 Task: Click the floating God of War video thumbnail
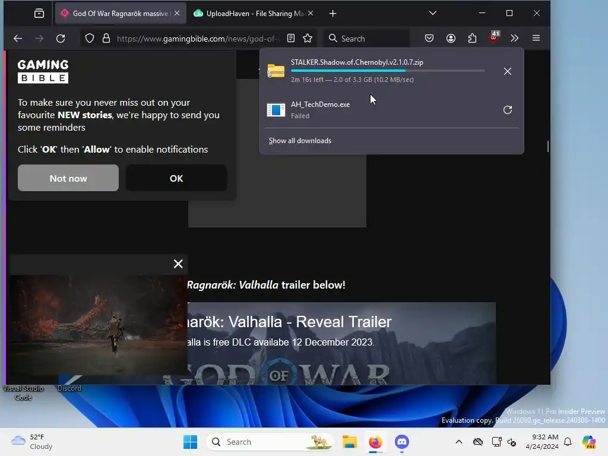[x=98, y=325]
